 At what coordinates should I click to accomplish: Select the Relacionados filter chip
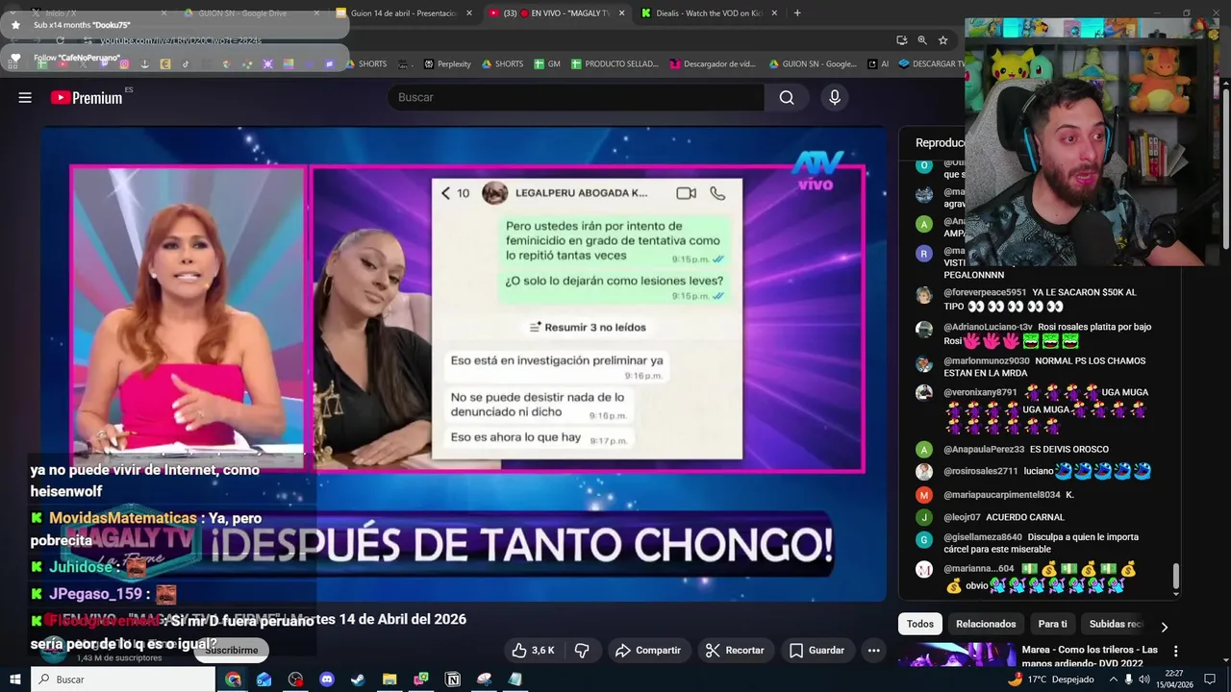coord(986,624)
